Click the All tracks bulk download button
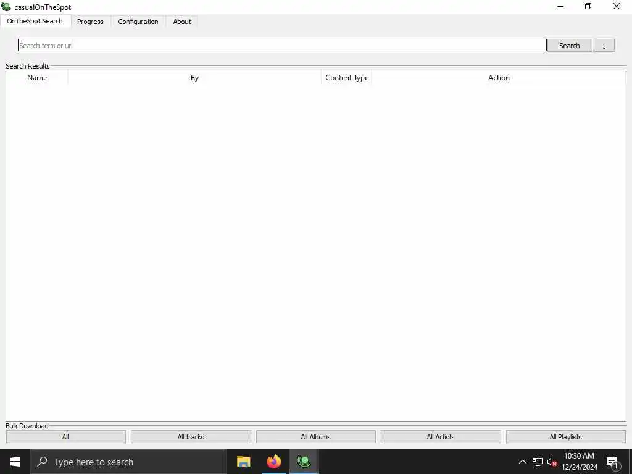Screen dimensions: 632x474 pos(191,437)
